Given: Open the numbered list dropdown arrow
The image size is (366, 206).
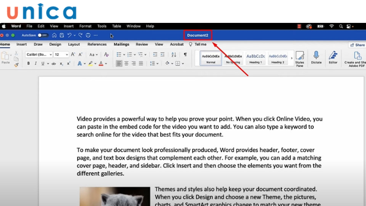Looking at the screenshot, I should (135, 54).
